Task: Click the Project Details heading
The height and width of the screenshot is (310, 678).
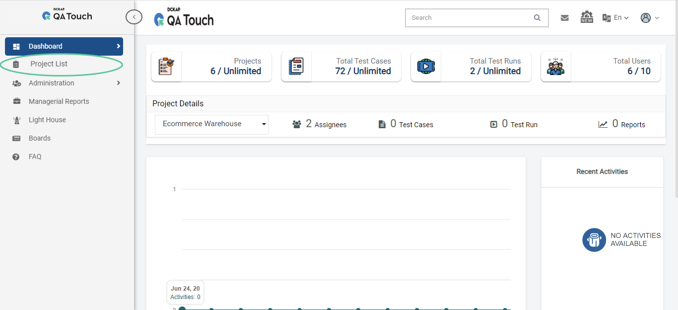Action: click(178, 104)
